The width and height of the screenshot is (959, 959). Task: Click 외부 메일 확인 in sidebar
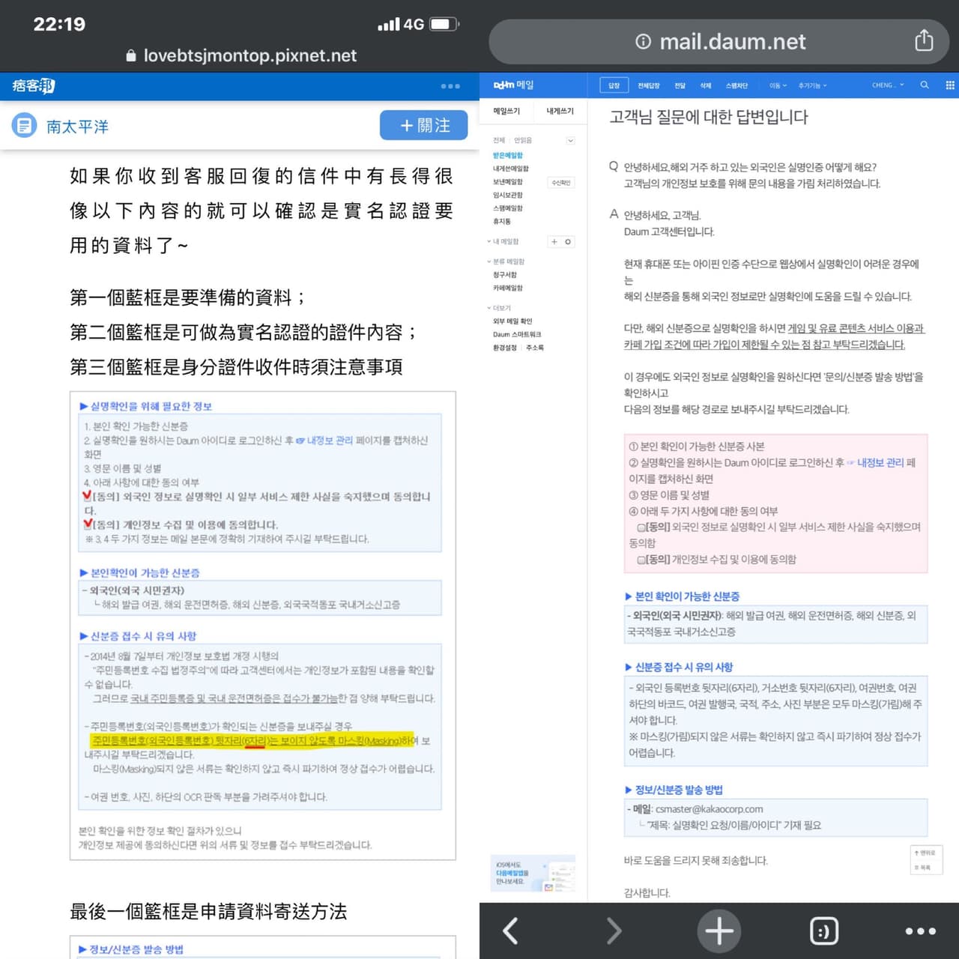coord(512,321)
